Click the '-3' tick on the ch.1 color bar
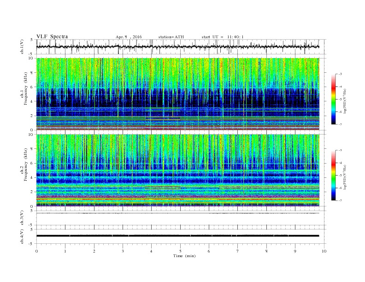365x282 pixels. [340, 74]
